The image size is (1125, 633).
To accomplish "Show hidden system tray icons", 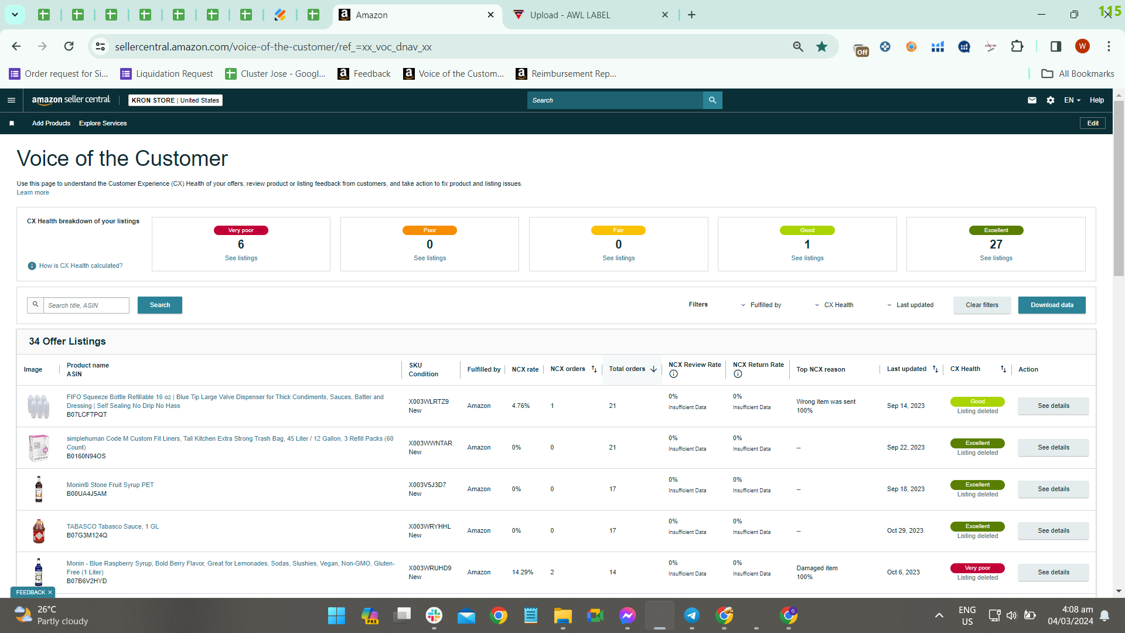I will [x=939, y=615].
